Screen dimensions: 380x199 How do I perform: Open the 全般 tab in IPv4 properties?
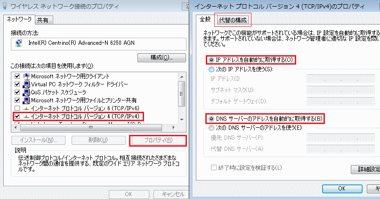(205, 19)
